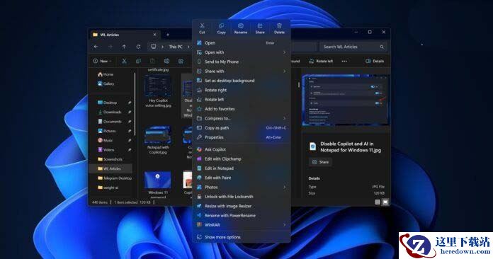The height and width of the screenshot is (259, 493).
Task: Close the WL Articles tab
Action: (x=154, y=35)
